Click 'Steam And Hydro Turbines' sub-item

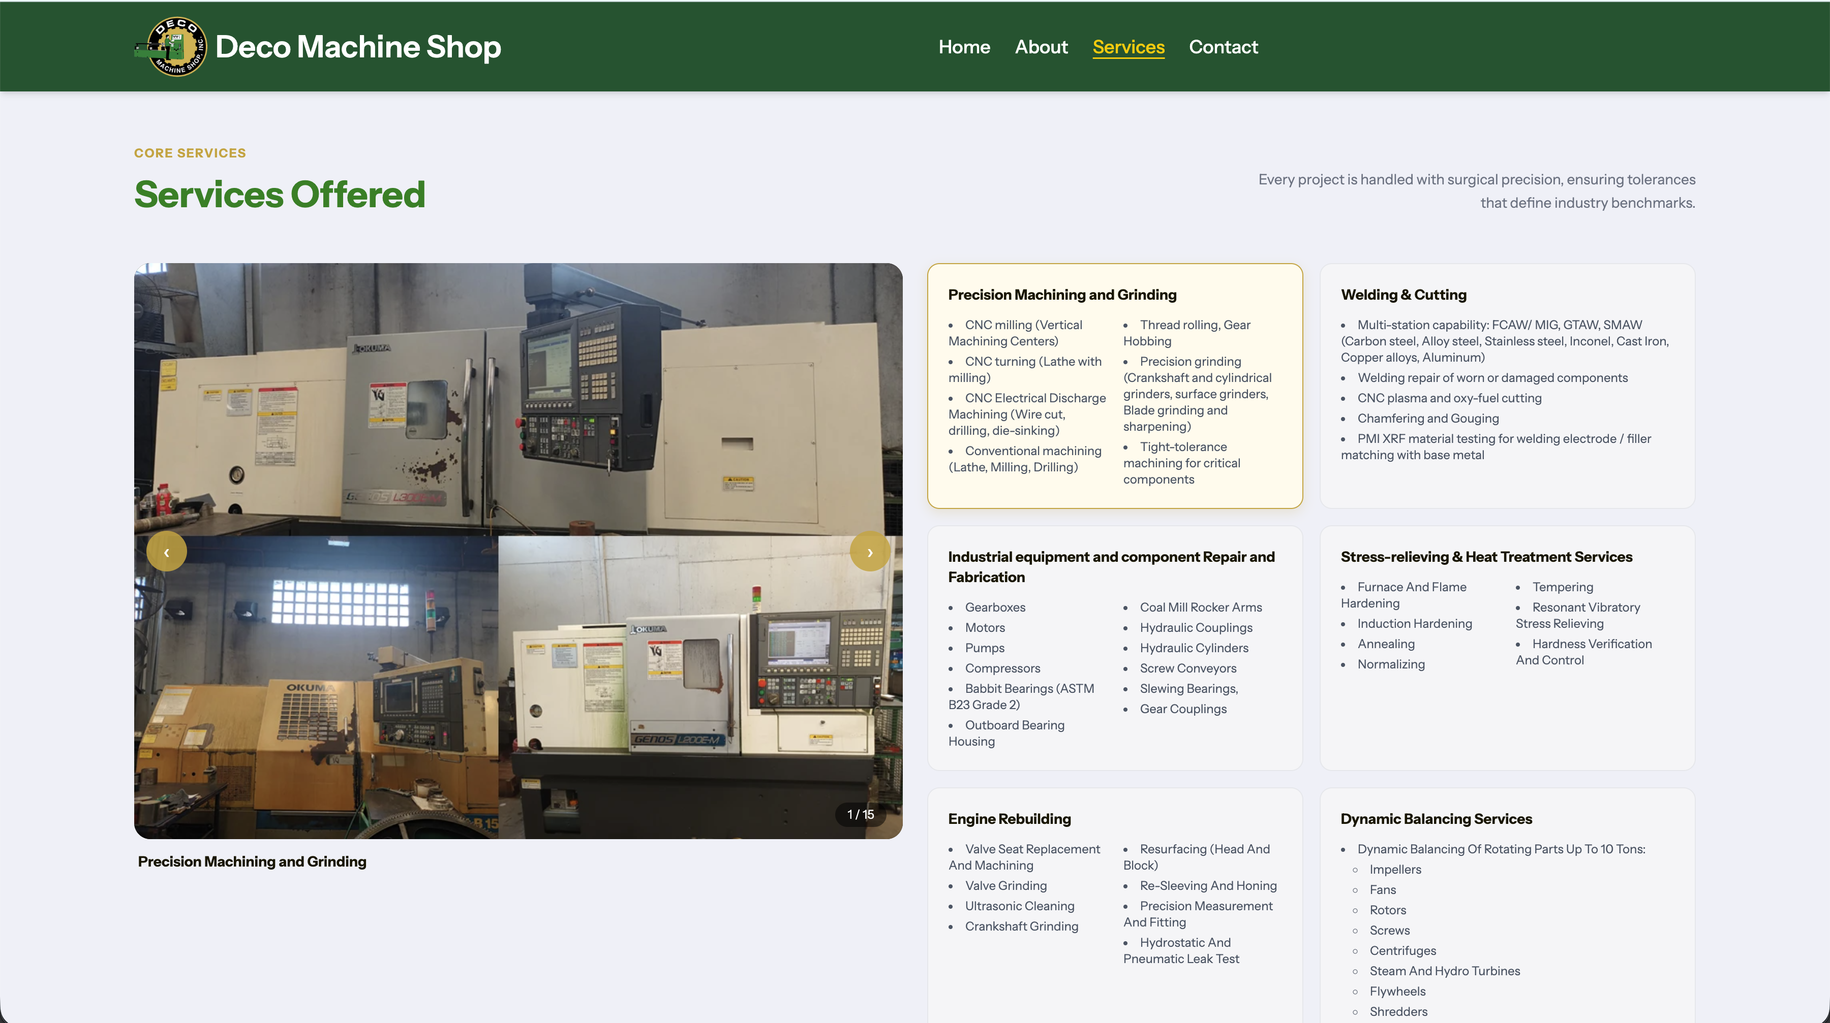1444,971
